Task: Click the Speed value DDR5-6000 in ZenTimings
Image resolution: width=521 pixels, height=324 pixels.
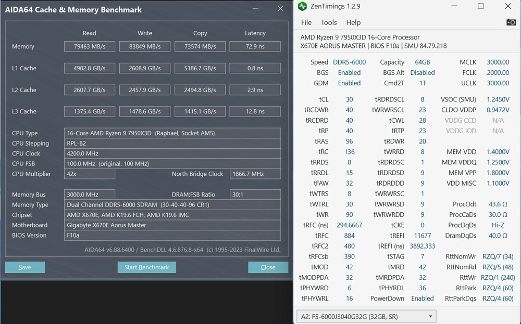Action: (349, 62)
